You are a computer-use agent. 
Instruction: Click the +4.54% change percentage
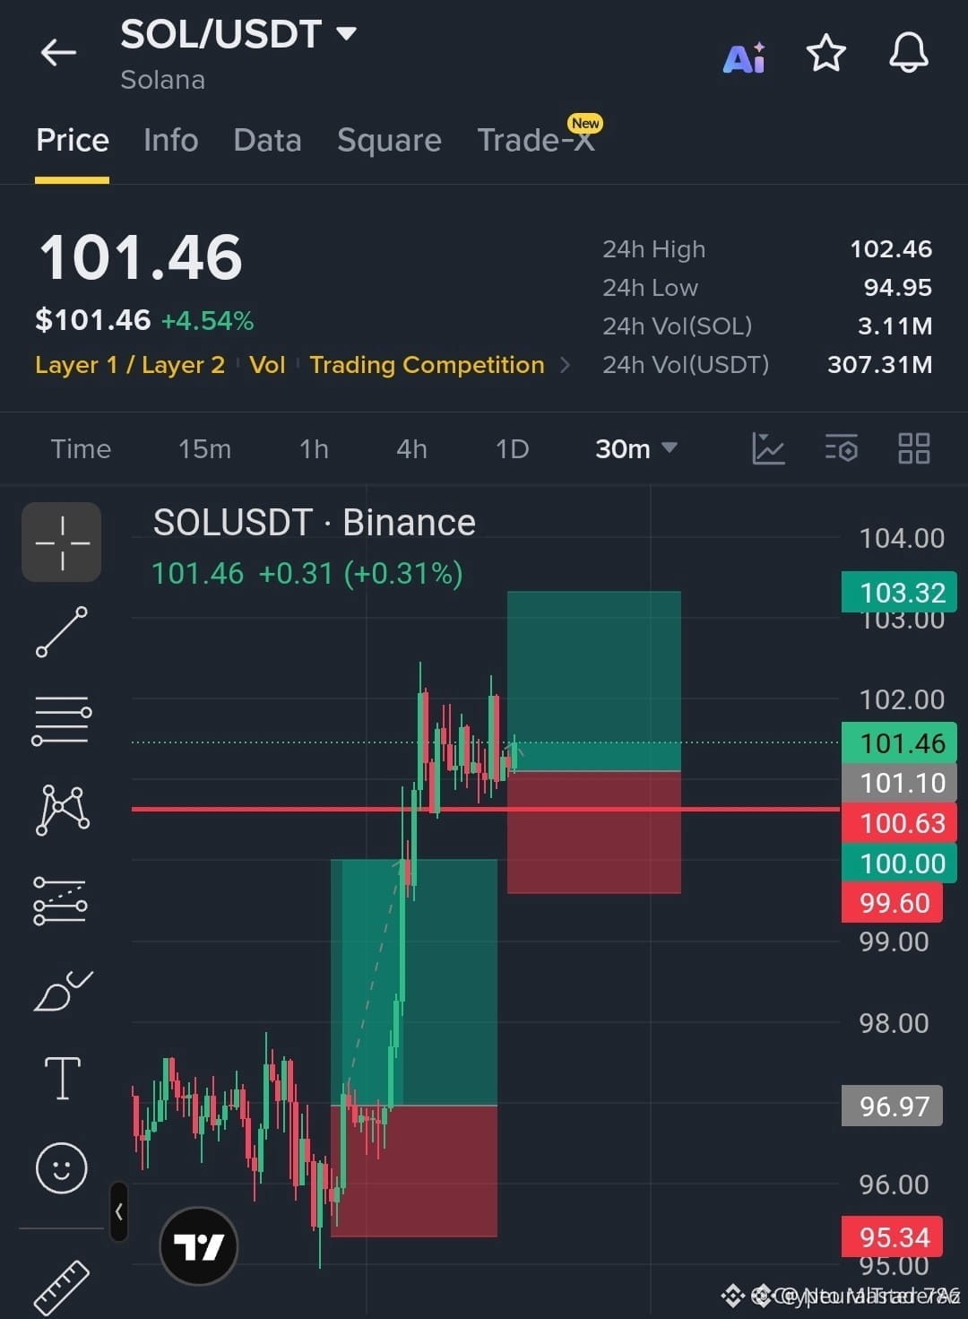207,320
